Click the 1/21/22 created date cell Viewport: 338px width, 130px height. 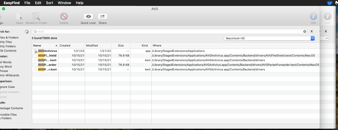(x=79, y=51)
